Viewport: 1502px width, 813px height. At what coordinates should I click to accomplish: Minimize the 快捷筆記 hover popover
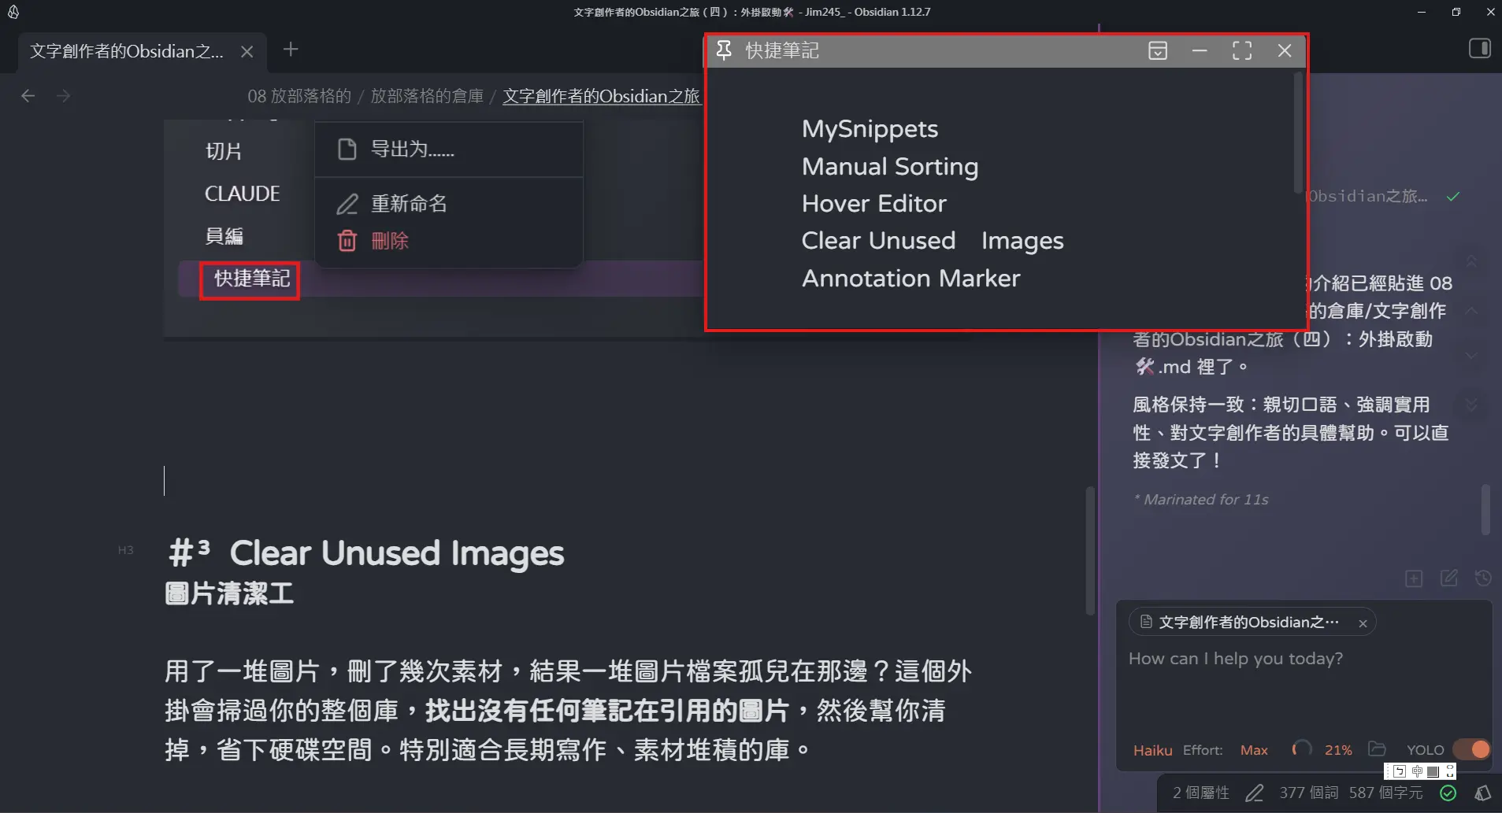pyautogui.click(x=1200, y=51)
